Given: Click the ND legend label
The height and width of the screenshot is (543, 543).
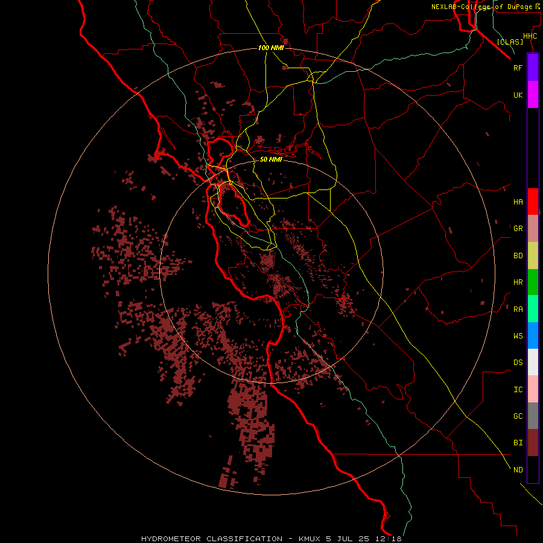Looking at the screenshot, I should [x=518, y=469].
